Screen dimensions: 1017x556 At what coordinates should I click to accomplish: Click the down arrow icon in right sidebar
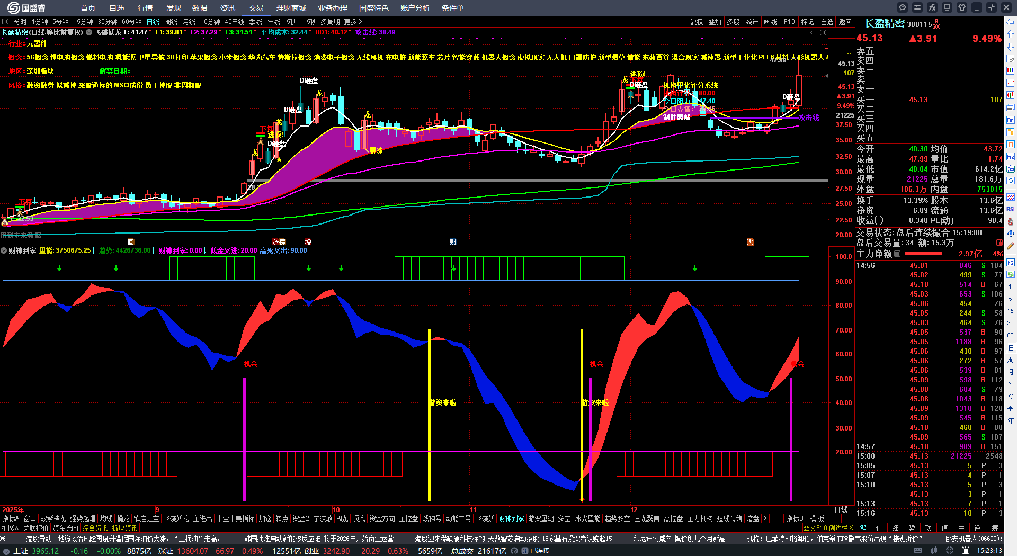point(1011,47)
